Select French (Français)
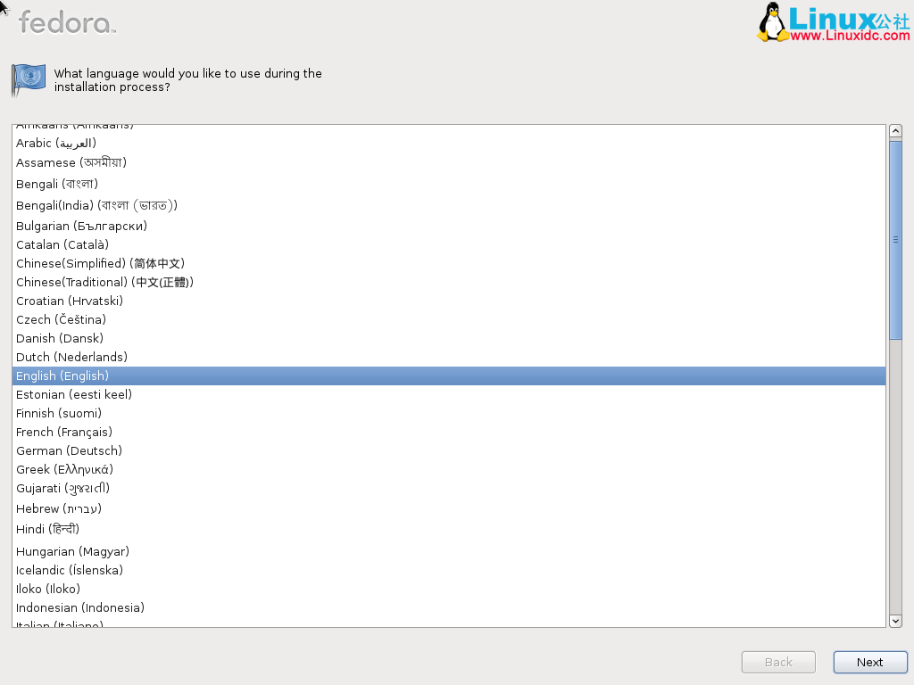 (x=449, y=432)
